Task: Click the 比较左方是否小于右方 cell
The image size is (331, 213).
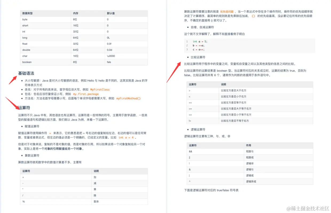Action: point(266,97)
